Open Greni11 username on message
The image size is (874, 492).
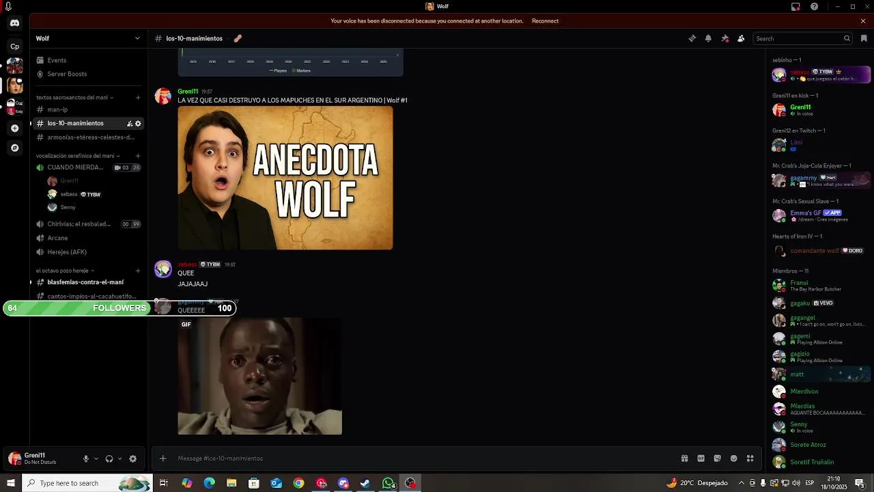pos(188,92)
